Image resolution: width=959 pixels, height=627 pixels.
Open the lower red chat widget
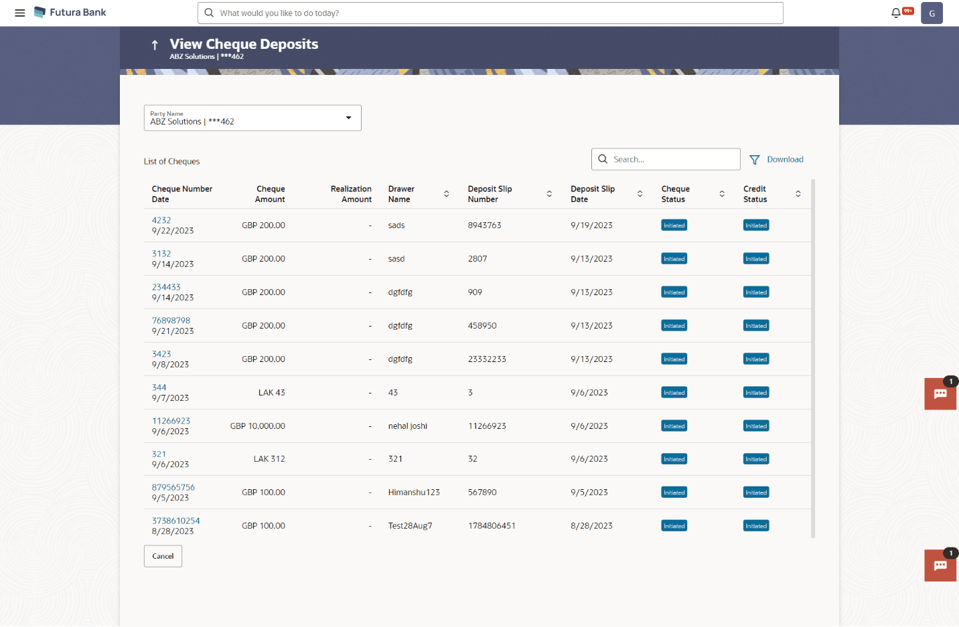tap(940, 565)
